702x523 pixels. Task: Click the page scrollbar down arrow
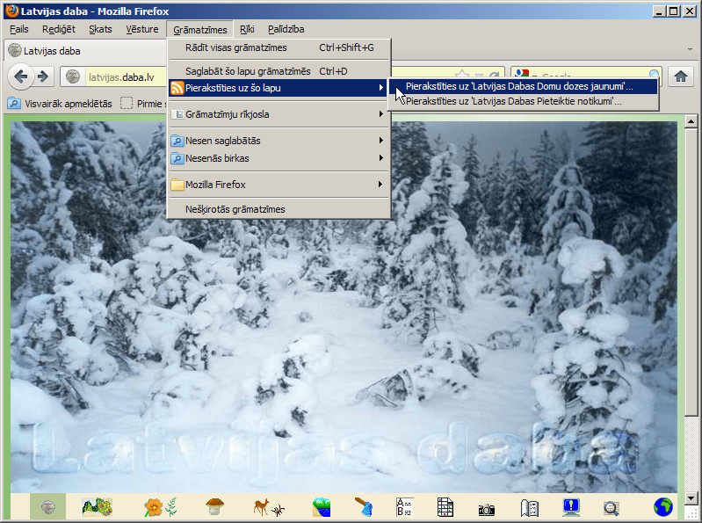(691, 498)
